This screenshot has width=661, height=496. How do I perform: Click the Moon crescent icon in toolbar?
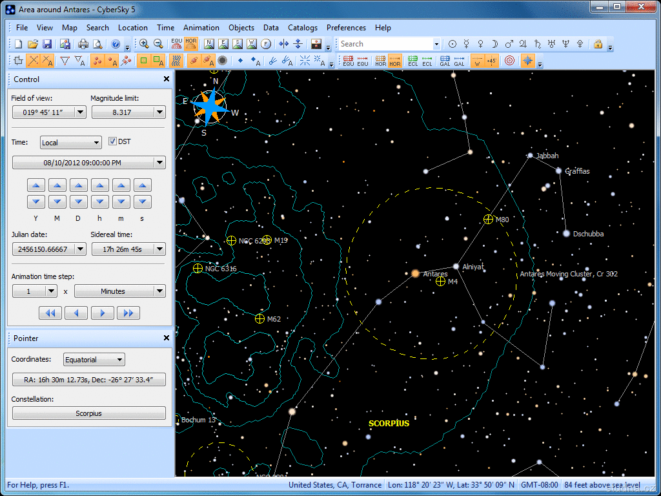pyautogui.click(x=495, y=44)
